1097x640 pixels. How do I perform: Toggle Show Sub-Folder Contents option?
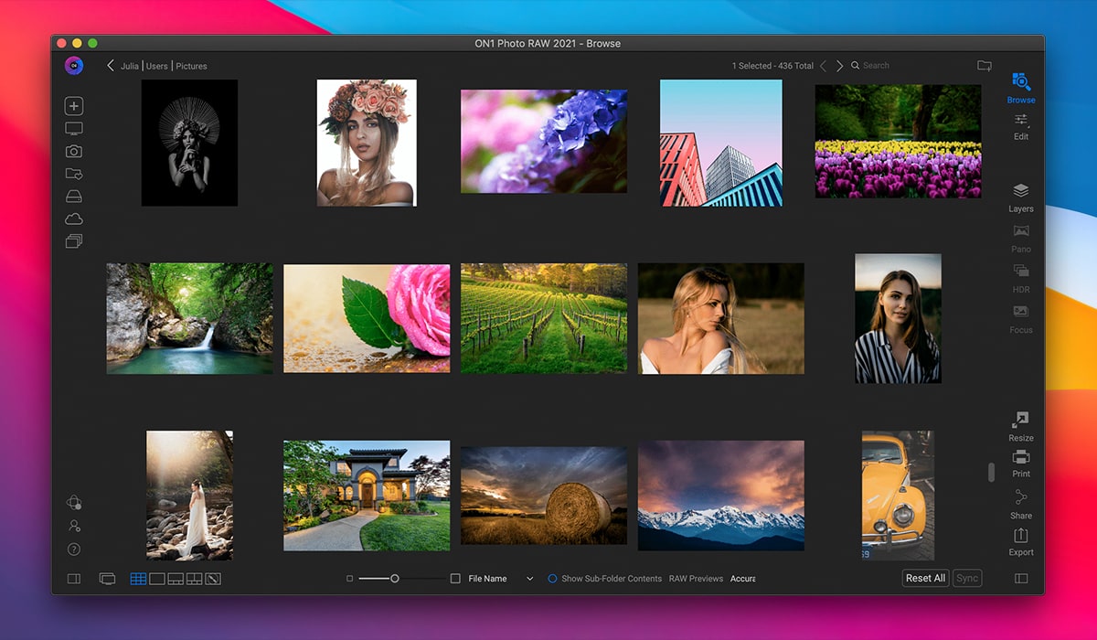click(x=552, y=579)
